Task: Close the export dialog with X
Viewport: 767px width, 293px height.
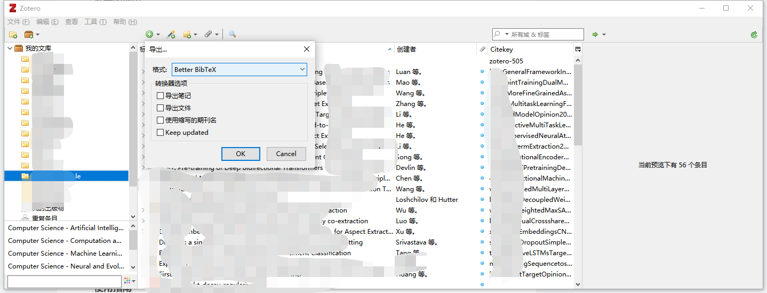Action: click(307, 49)
